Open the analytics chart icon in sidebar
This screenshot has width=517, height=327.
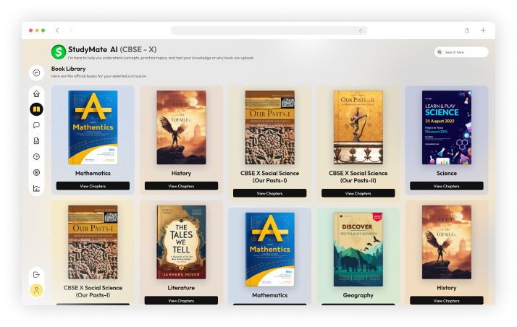pyautogui.click(x=37, y=188)
